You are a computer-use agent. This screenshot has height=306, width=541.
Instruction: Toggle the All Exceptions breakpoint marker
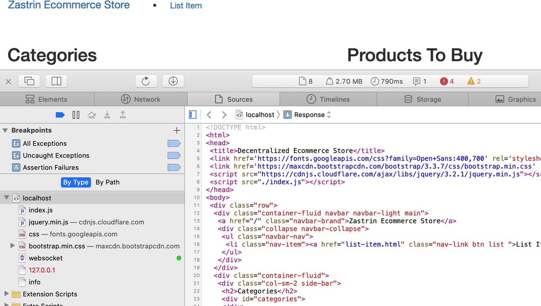tap(174, 143)
